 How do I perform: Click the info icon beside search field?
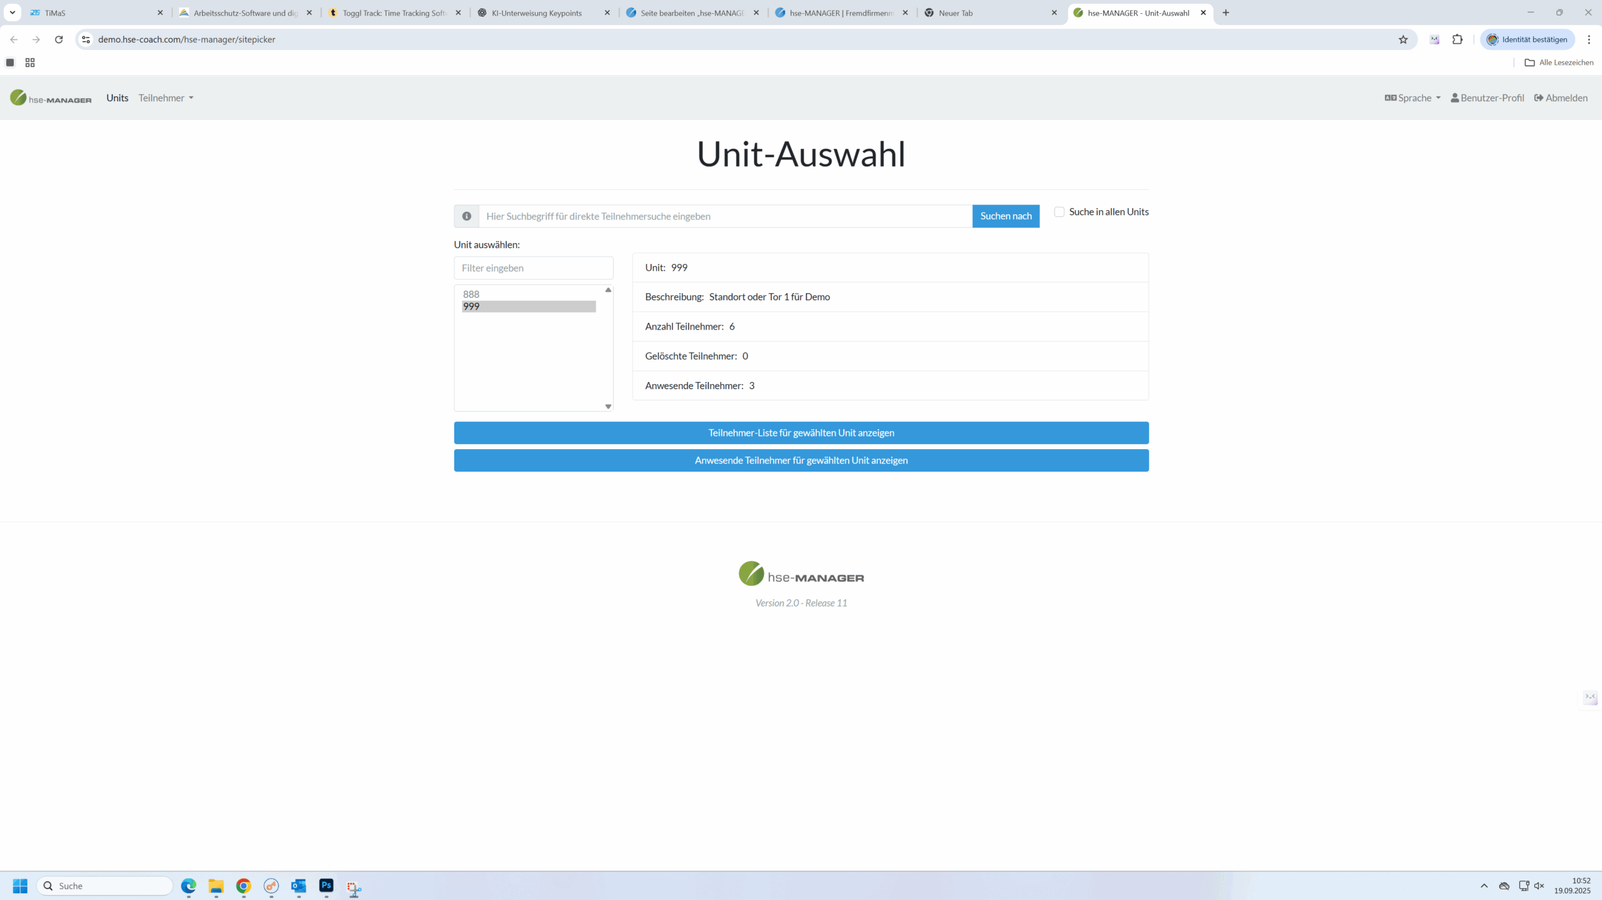coord(466,216)
